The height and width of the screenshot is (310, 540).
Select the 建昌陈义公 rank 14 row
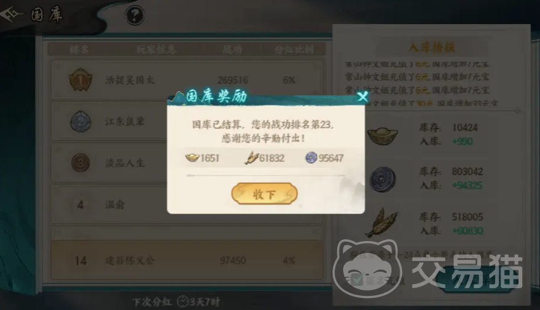click(187, 260)
